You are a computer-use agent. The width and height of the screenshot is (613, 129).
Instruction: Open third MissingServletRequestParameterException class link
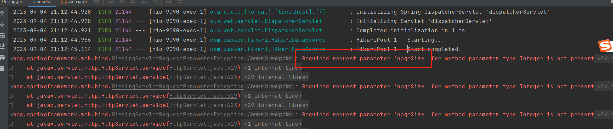coord(177,115)
